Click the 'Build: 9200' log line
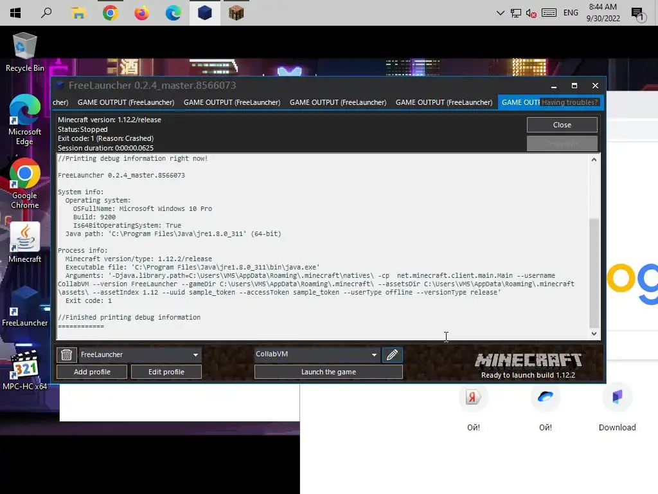Screen dimensions: 658x494 click(94, 217)
